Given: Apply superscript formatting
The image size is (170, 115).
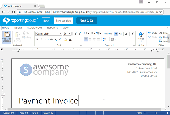Looking at the screenshot, I should (x=60, y=39).
